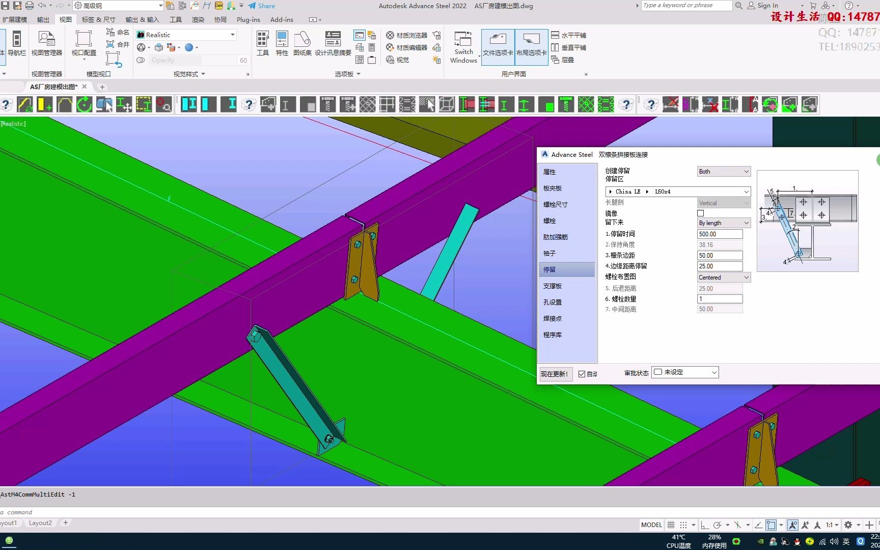This screenshot has height=550, width=880.
Task: Open the View (视图) ribbon tab
Action: pyautogui.click(x=66, y=20)
